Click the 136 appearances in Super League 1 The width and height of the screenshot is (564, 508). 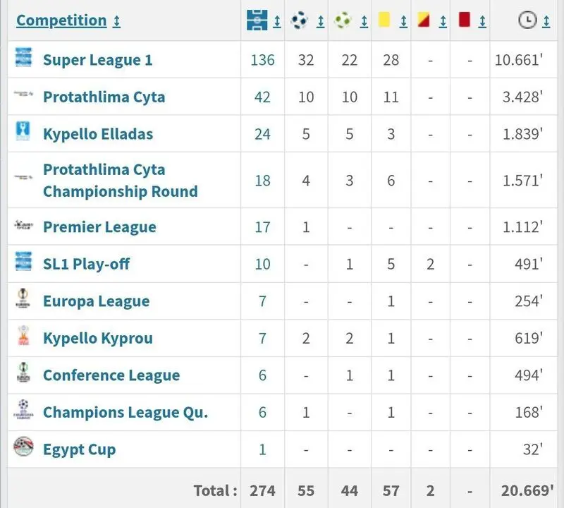coord(262,60)
